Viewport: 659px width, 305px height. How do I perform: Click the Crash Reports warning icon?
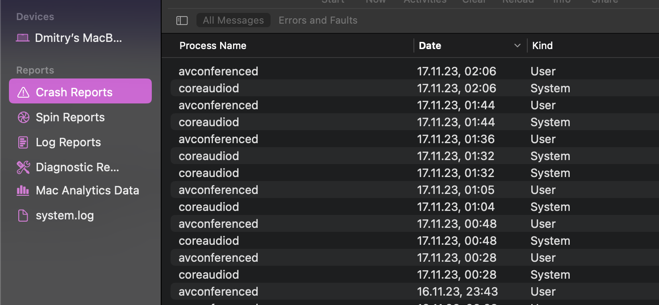click(x=23, y=92)
